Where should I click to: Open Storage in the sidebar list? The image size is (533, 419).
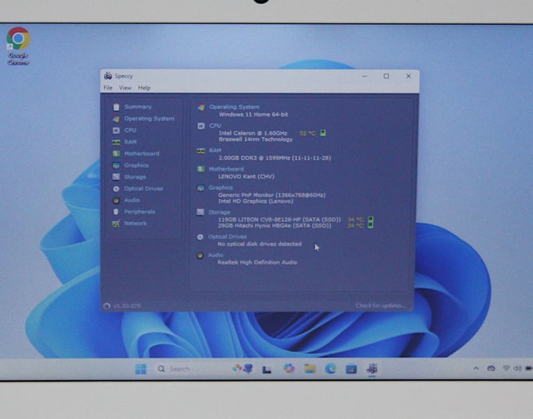tap(135, 177)
